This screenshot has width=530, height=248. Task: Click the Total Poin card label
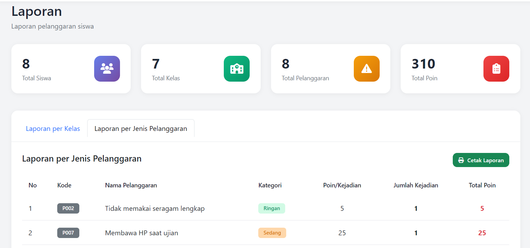[424, 78]
